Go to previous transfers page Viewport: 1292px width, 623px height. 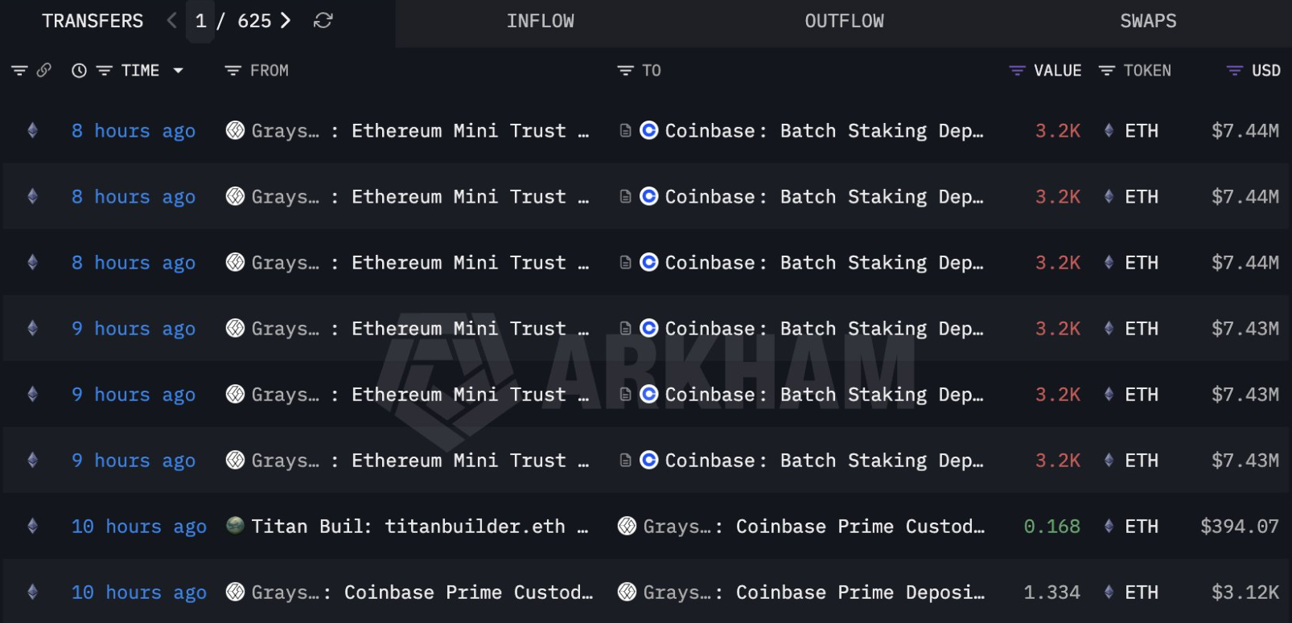(171, 21)
